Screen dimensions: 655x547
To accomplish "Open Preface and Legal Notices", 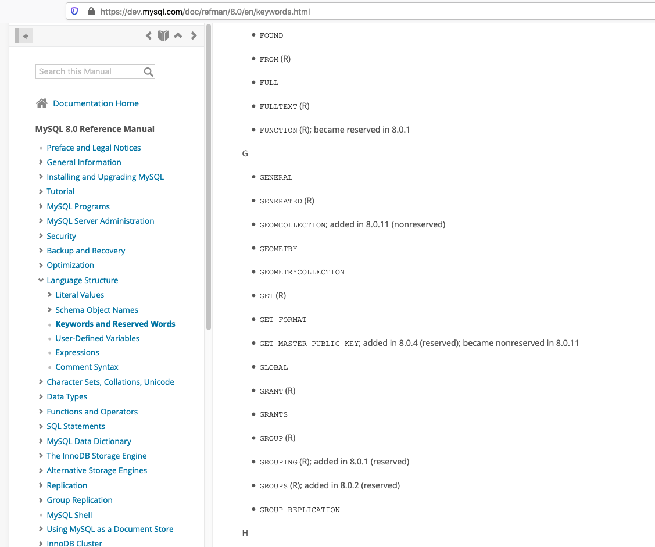I will tap(94, 148).
